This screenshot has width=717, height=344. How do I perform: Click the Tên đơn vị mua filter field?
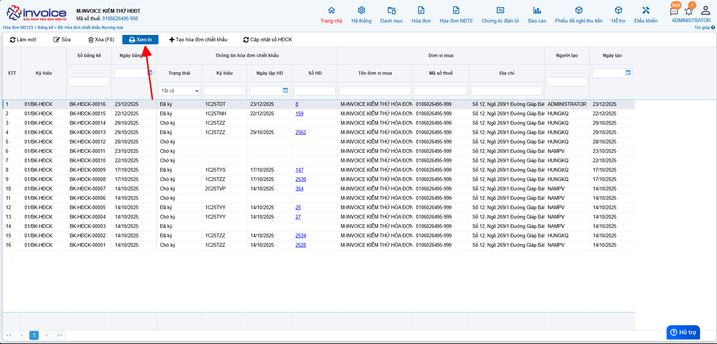375,91
